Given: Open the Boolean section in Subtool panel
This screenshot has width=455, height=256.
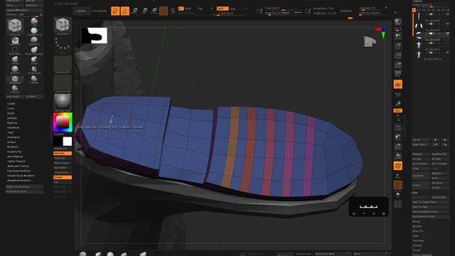Looking at the screenshot, I should click(417, 226).
